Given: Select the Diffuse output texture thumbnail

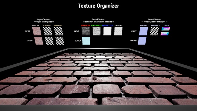Looking at the screenshot, I should (38, 41).
